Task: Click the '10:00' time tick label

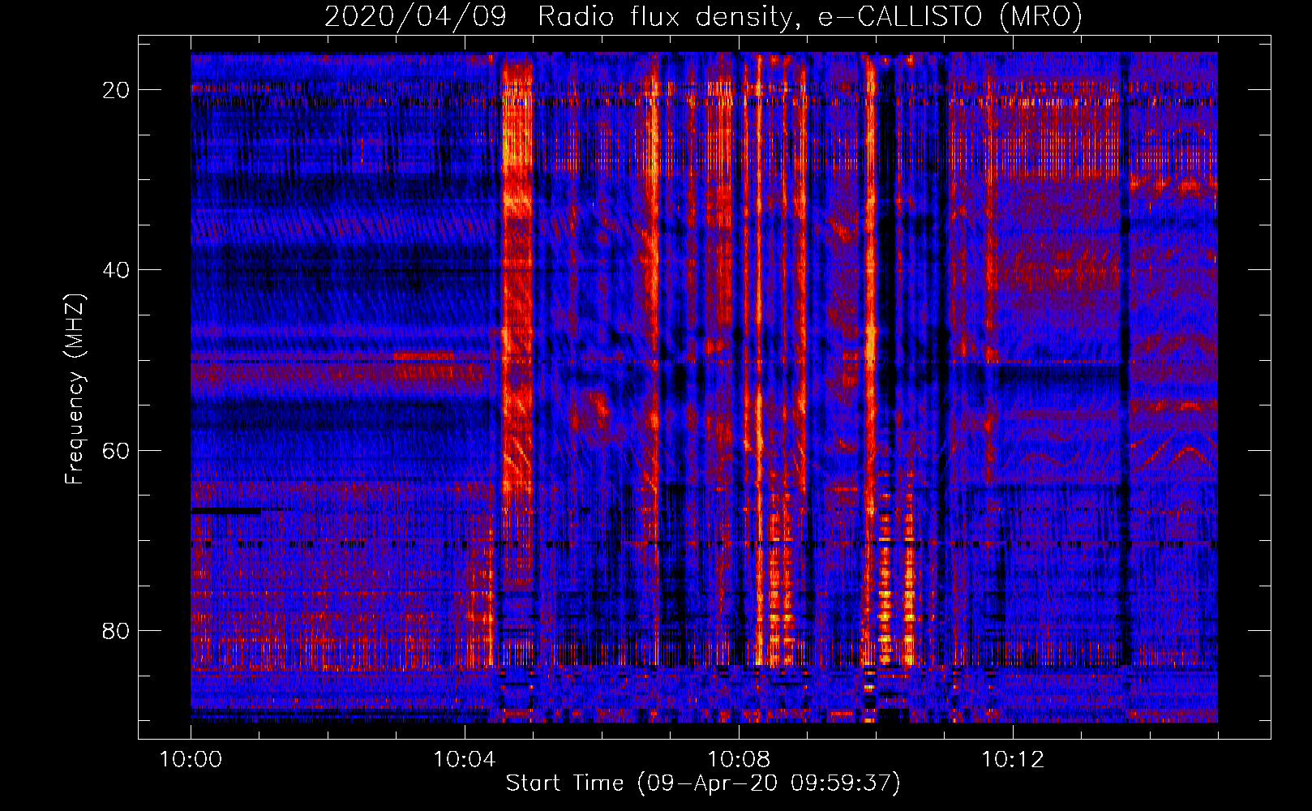Action: click(x=191, y=760)
